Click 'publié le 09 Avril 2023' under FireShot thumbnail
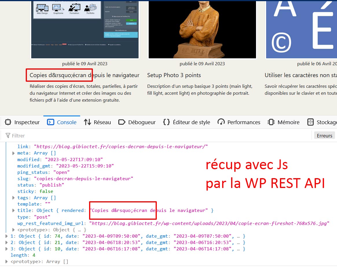This screenshot has height=272, width=337. (85, 64)
